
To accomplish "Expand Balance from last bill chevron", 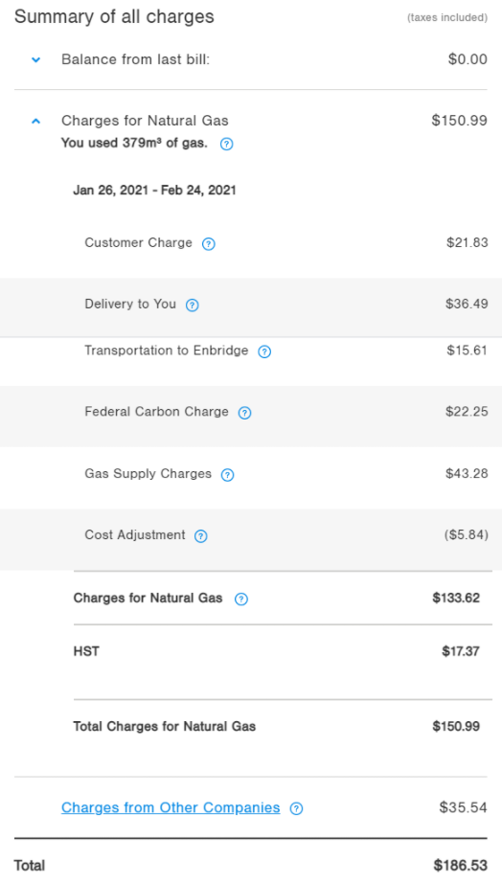I will (x=36, y=59).
